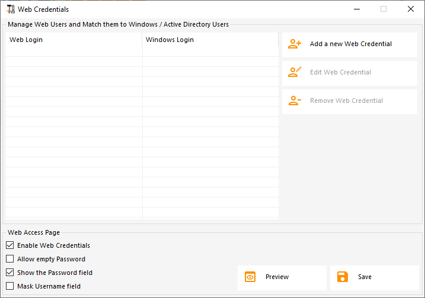This screenshot has width=425, height=298.
Task: Save the web credential settings
Action: (365, 277)
